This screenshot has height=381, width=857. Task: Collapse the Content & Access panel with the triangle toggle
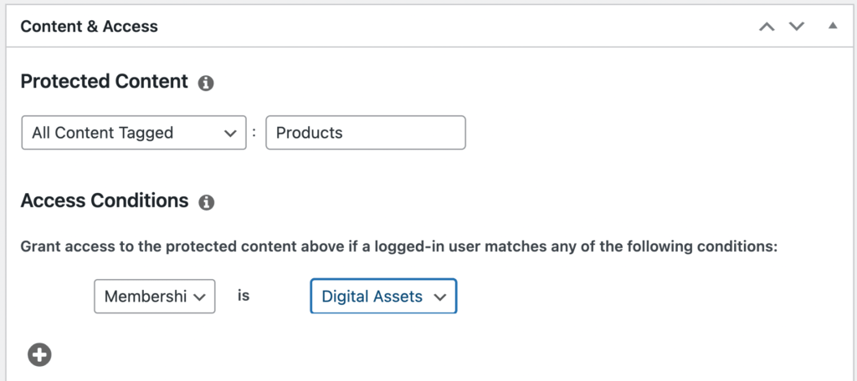tap(833, 26)
